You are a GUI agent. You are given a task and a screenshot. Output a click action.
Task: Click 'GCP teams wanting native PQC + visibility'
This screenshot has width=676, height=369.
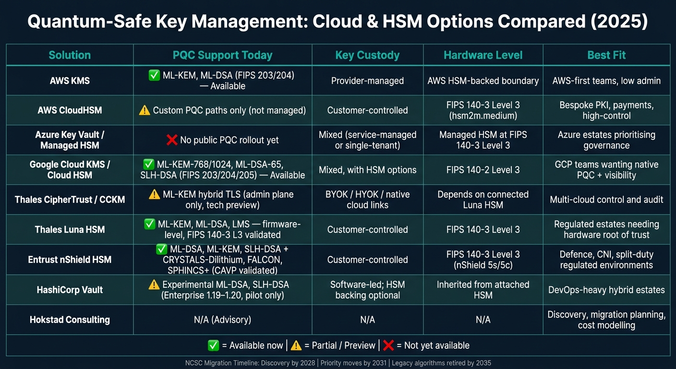606,170
